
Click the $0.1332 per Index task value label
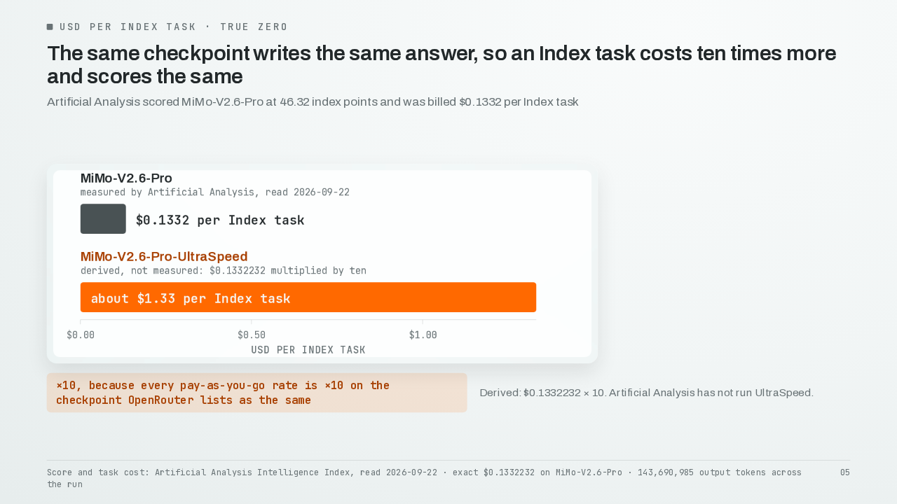[220, 220]
